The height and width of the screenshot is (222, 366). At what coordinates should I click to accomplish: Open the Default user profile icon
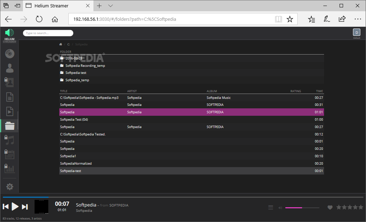tap(356, 33)
